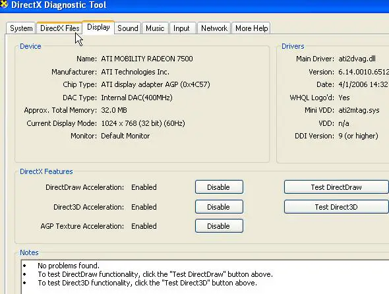Click main driver ati2dvag.dll
389x294 pixels.
pyautogui.click(x=357, y=59)
